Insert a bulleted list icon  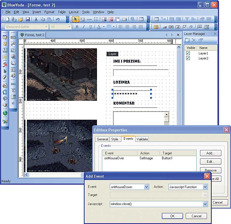pyautogui.click(x=96, y=19)
